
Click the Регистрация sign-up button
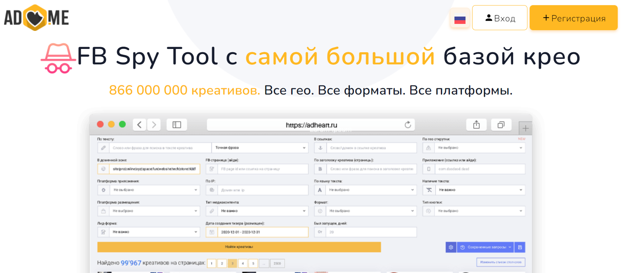coord(574,18)
